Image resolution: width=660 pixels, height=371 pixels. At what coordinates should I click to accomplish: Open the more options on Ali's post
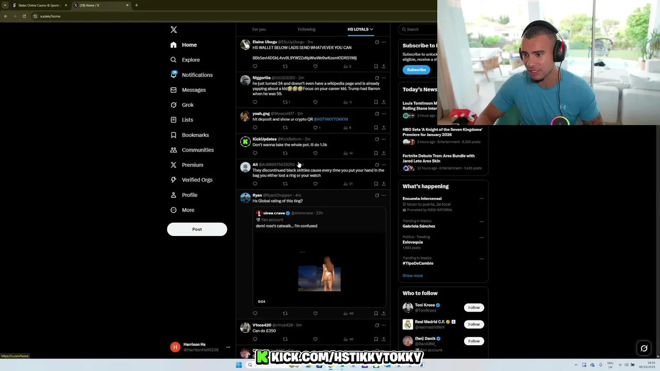coord(383,165)
